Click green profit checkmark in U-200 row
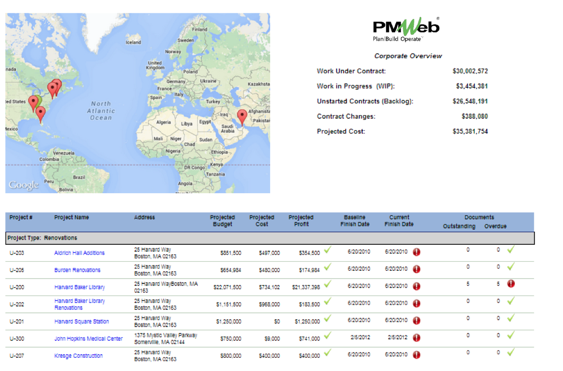 tap(327, 284)
